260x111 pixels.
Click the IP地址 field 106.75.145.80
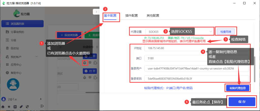pos(197,48)
